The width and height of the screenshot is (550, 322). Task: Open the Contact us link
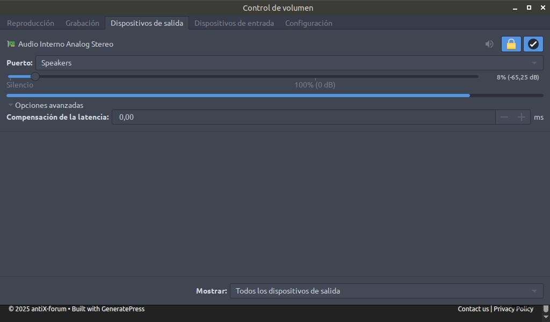[x=473, y=309]
